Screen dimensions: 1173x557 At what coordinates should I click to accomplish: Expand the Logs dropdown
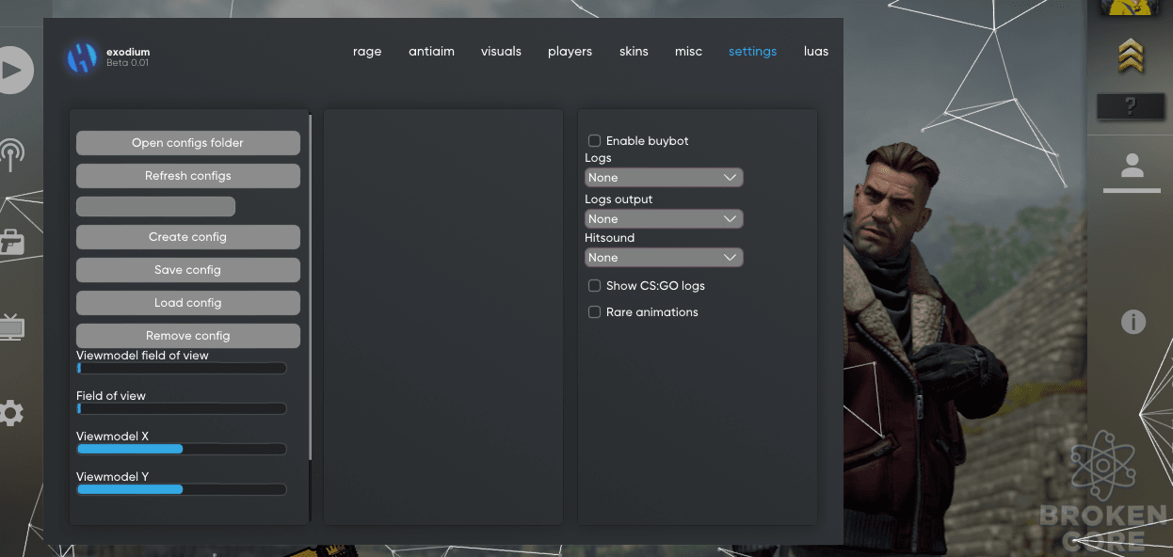coord(664,178)
